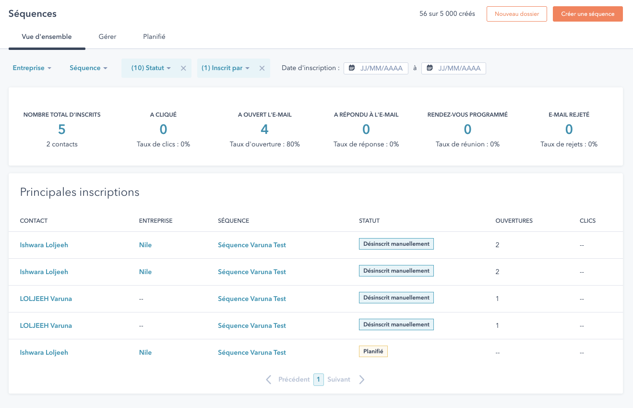
Task: Expand the Entreprise filter dropdown
Action: 32,68
